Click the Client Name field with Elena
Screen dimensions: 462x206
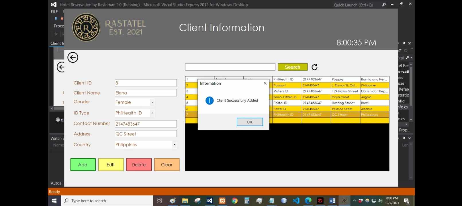click(146, 93)
